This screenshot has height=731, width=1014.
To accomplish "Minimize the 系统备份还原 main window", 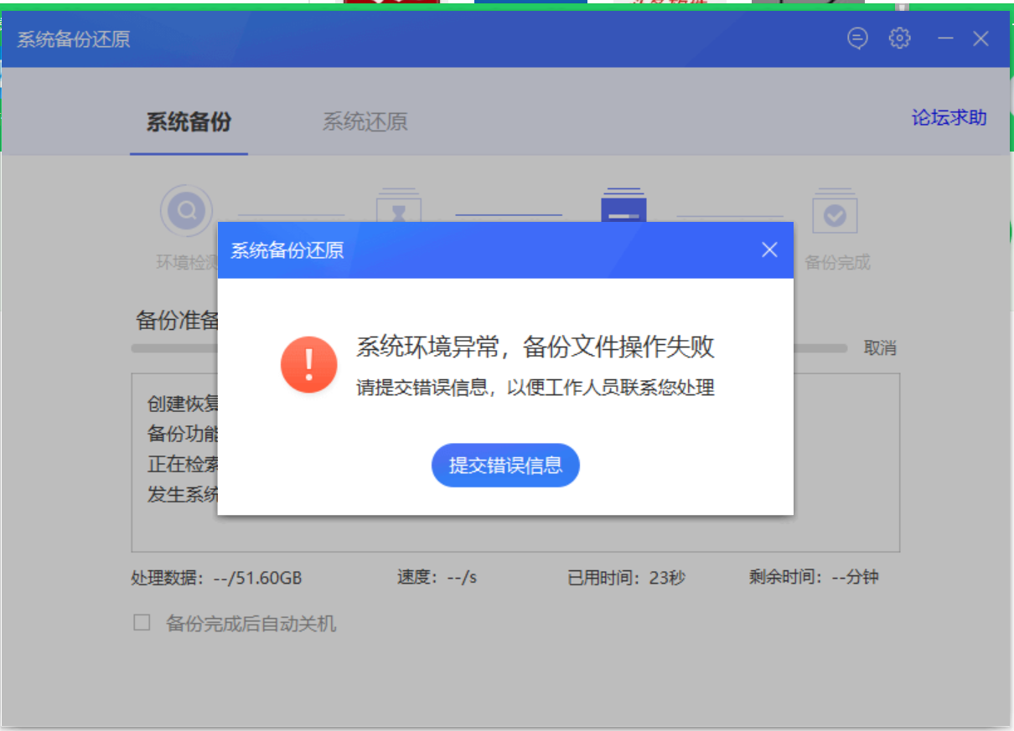I will (x=945, y=39).
